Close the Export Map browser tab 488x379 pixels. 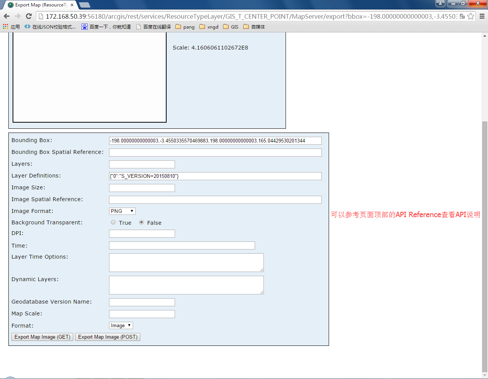[72, 5]
